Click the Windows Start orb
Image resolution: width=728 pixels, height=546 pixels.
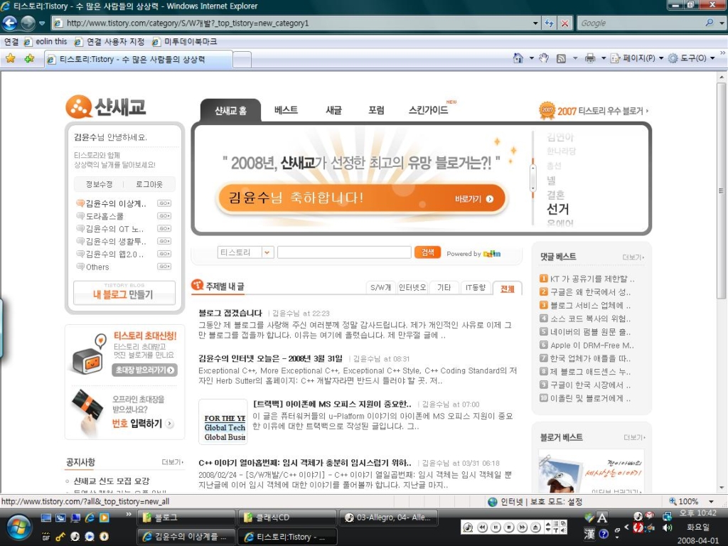tap(18, 528)
